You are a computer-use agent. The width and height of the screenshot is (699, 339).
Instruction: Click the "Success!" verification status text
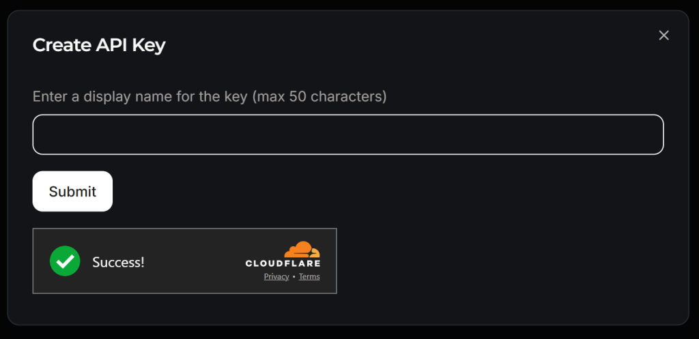click(118, 262)
